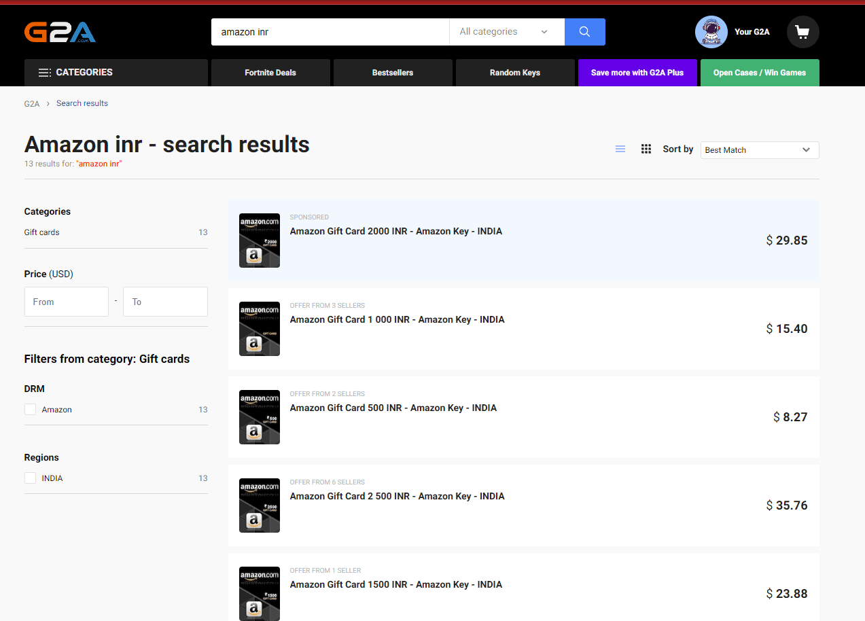Image resolution: width=865 pixels, height=621 pixels.
Task: Click the 13 results for amazon inr text
Action: pyautogui.click(x=73, y=164)
